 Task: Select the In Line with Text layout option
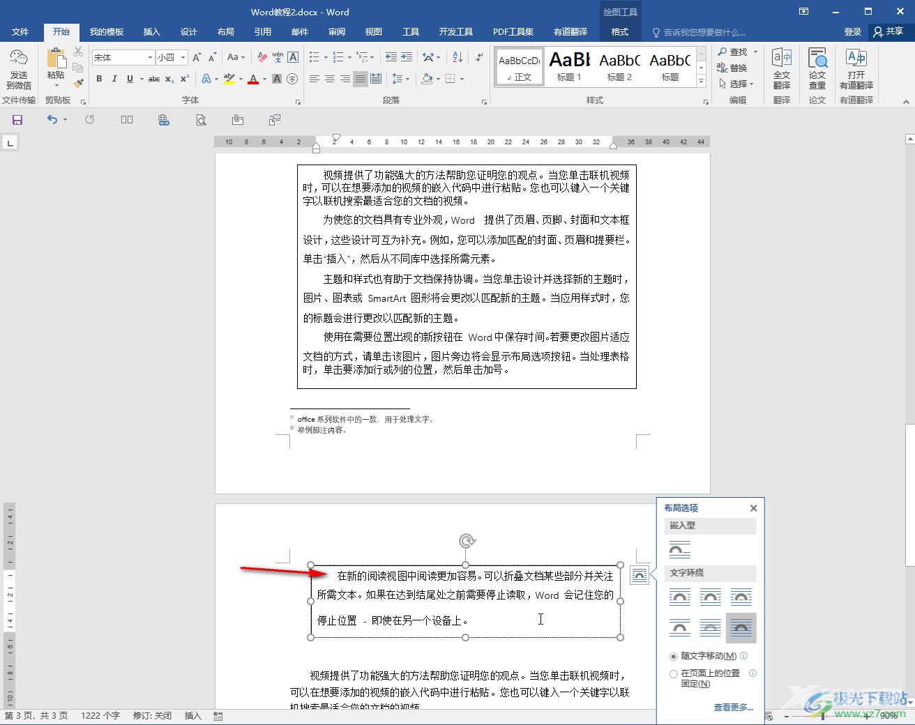pyautogui.click(x=680, y=549)
